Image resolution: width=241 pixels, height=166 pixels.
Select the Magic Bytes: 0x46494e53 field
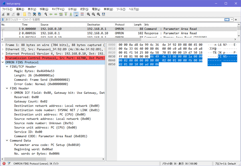(x=34, y=71)
